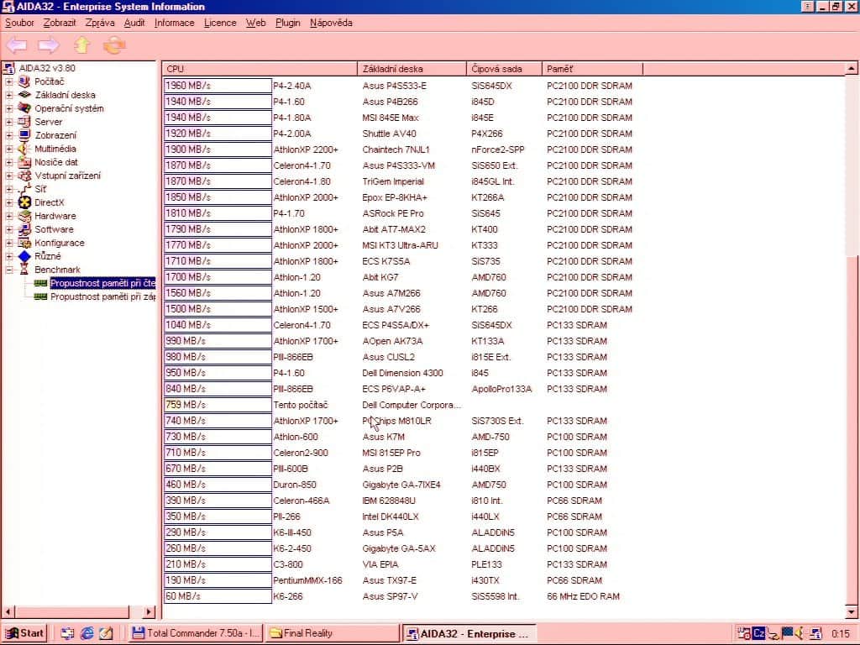
Task: Click the Start button
Action: (x=24, y=633)
